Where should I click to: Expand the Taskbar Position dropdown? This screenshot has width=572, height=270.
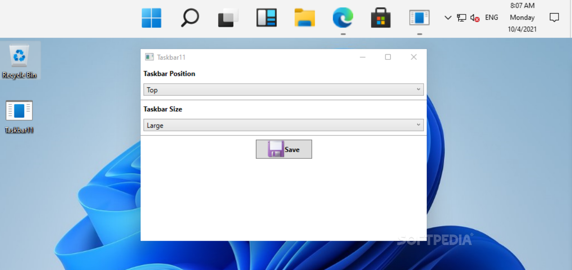pyautogui.click(x=283, y=90)
